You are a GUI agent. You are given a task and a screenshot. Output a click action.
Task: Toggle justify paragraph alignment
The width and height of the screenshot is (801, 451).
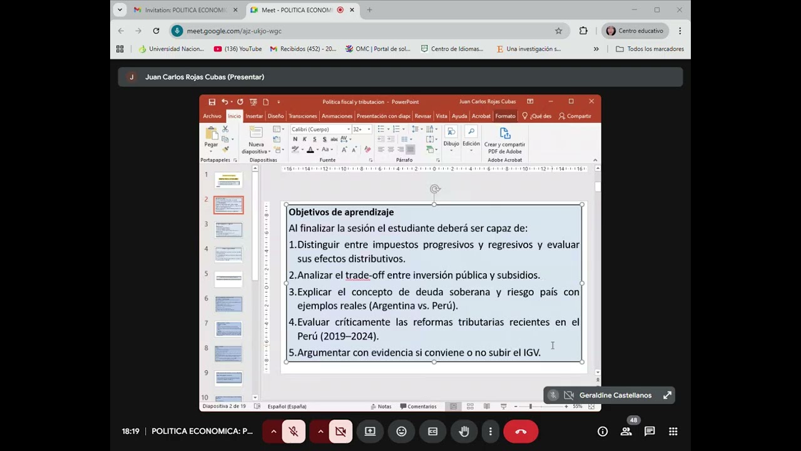(411, 150)
